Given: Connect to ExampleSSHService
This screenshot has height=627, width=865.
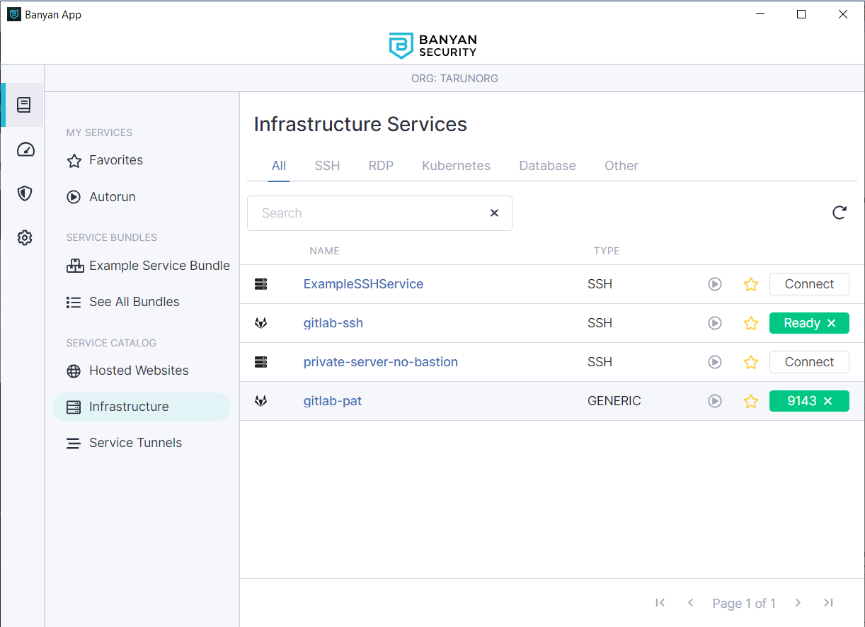Looking at the screenshot, I should point(809,284).
